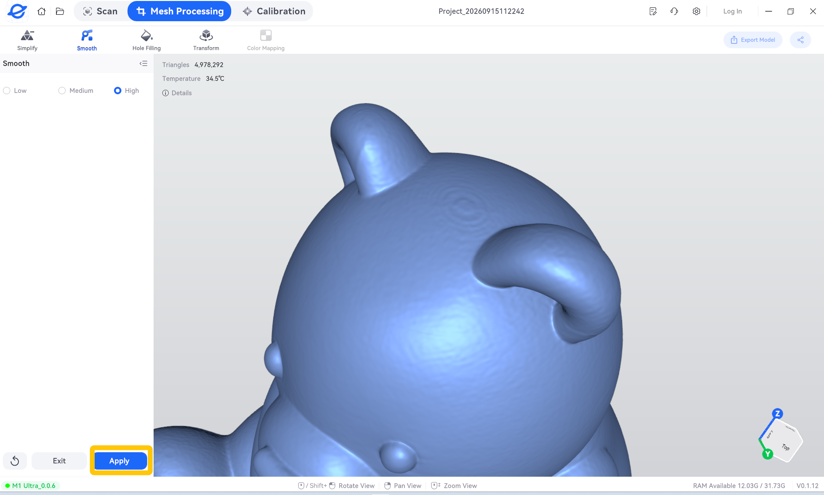Click the Y axis marker

coord(768,454)
